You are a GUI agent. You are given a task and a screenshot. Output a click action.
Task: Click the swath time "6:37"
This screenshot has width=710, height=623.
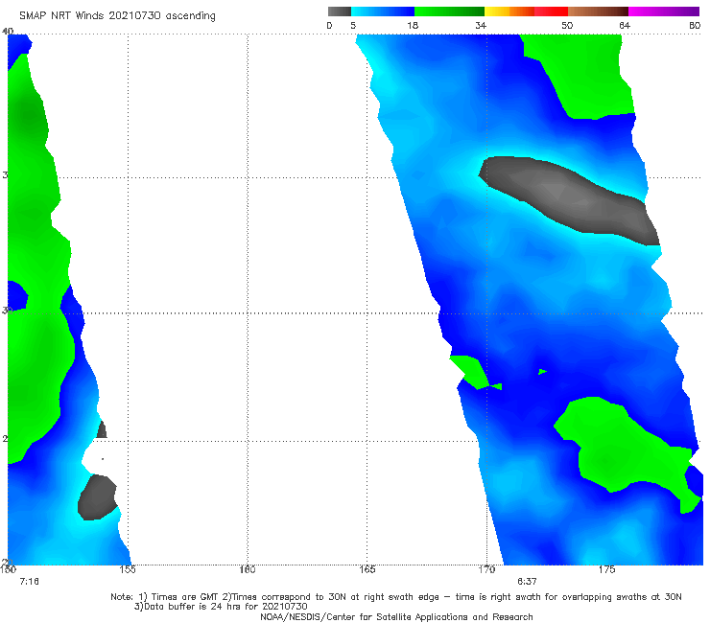click(527, 582)
